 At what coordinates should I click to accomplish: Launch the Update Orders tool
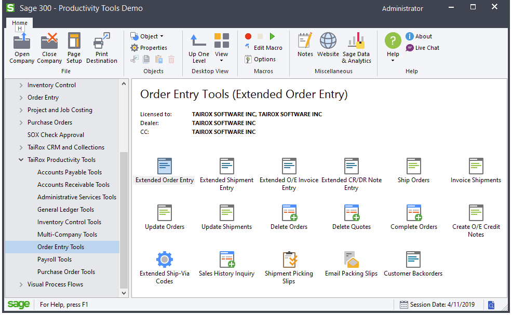pos(165,212)
